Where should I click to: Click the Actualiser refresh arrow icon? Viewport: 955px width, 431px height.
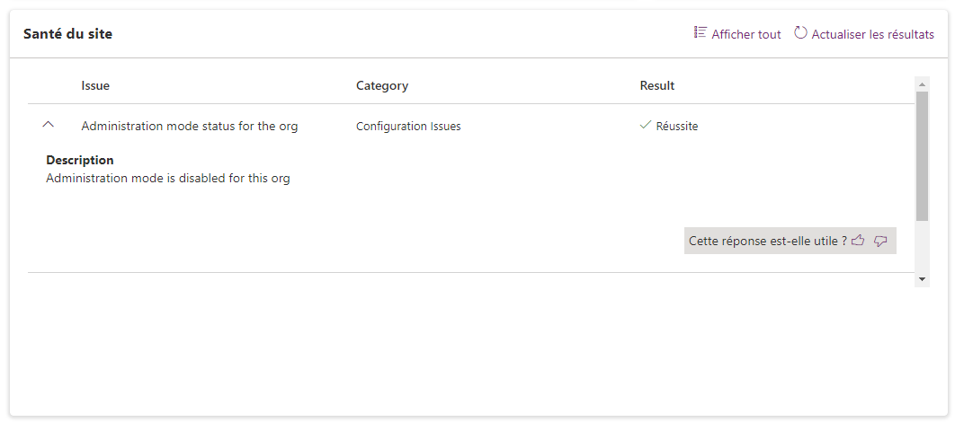point(800,33)
